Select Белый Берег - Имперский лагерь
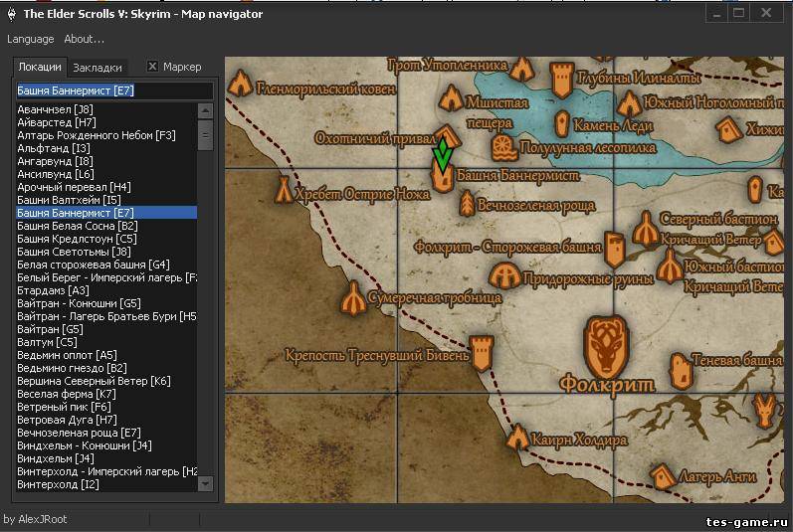 pyautogui.click(x=106, y=277)
